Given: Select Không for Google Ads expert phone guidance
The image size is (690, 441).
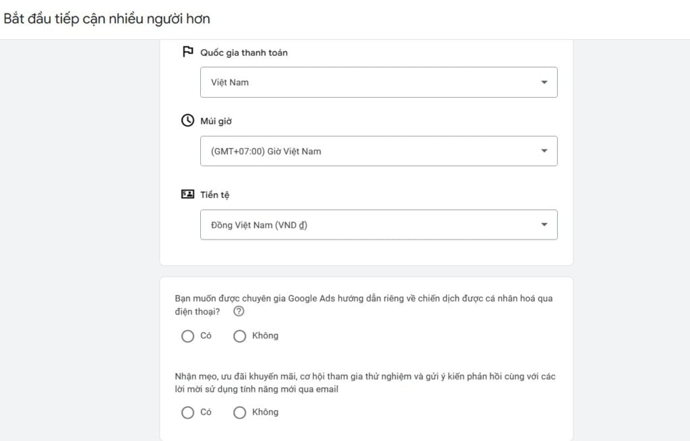Looking at the screenshot, I should pos(240,337).
